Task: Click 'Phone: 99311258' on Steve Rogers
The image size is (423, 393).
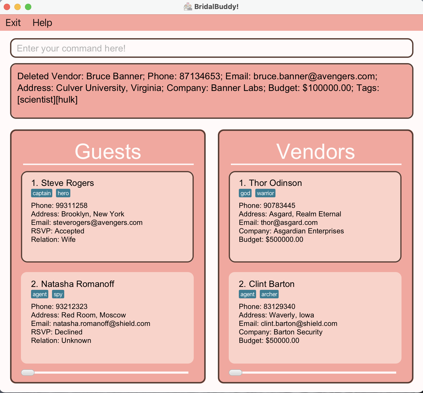Action: pyautogui.click(x=59, y=206)
